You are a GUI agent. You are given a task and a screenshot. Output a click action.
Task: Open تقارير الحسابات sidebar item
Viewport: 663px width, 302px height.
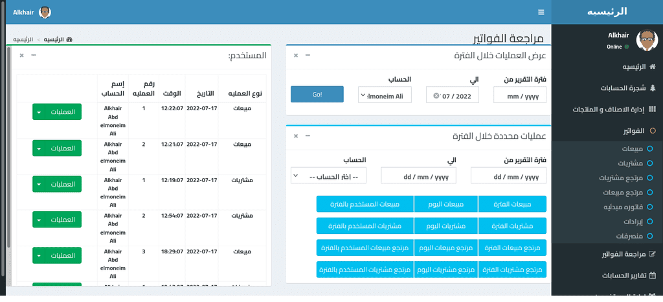[607, 275]
